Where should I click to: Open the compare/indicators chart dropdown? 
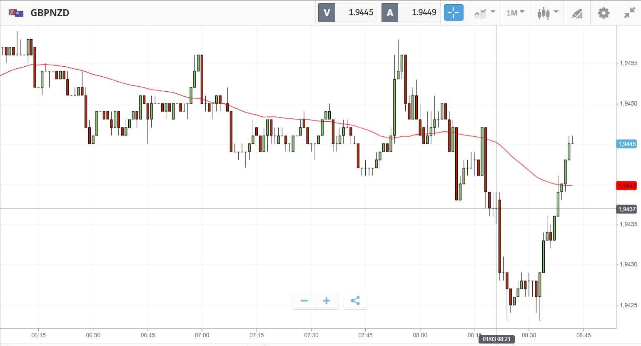(x=484, y=13)
